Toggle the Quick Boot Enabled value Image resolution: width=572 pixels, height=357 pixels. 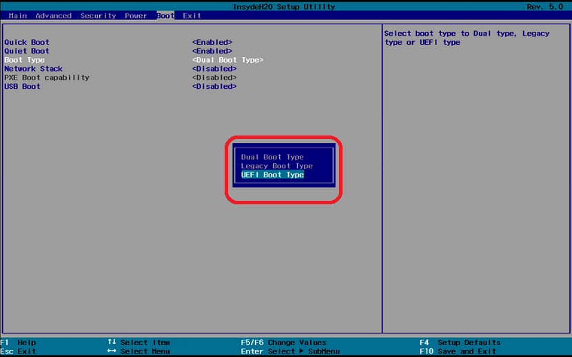pyautogui.click(x=212, y=43)
